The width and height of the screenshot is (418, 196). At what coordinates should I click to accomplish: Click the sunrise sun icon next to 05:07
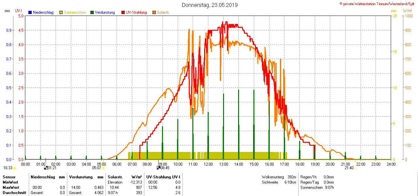[103, 168]
